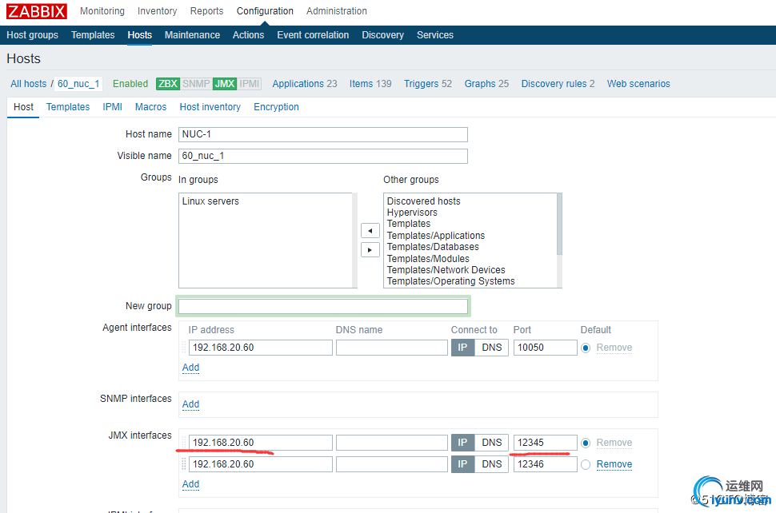Go to Hosts submenu item
Image resolution: width=776 pixels, height=513 pixels.
pos(139,35)
